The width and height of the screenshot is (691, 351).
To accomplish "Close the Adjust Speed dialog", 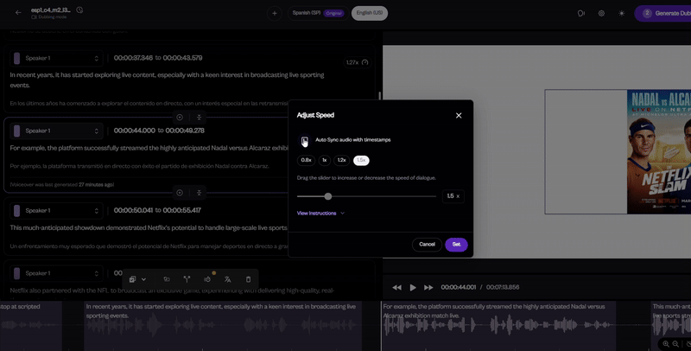I will 459,116.
